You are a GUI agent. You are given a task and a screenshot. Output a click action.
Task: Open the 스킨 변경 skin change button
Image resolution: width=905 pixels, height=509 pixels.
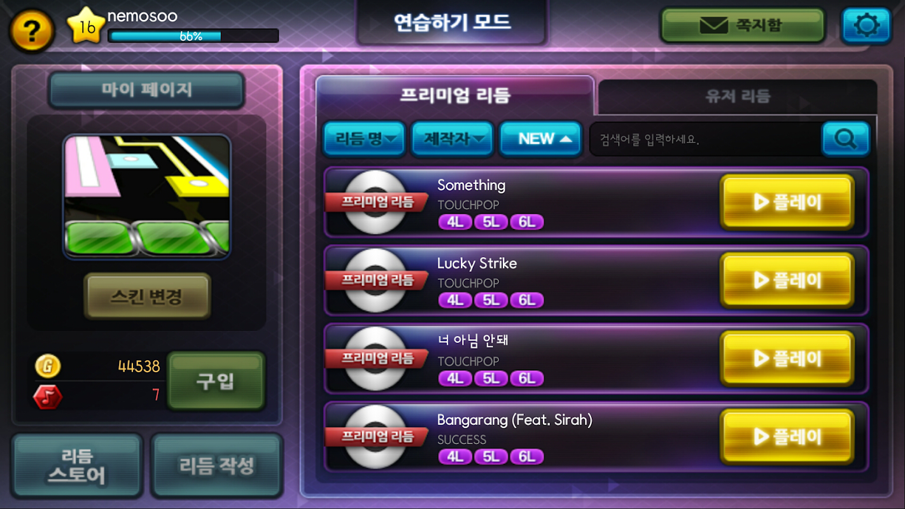click(147, 296)
